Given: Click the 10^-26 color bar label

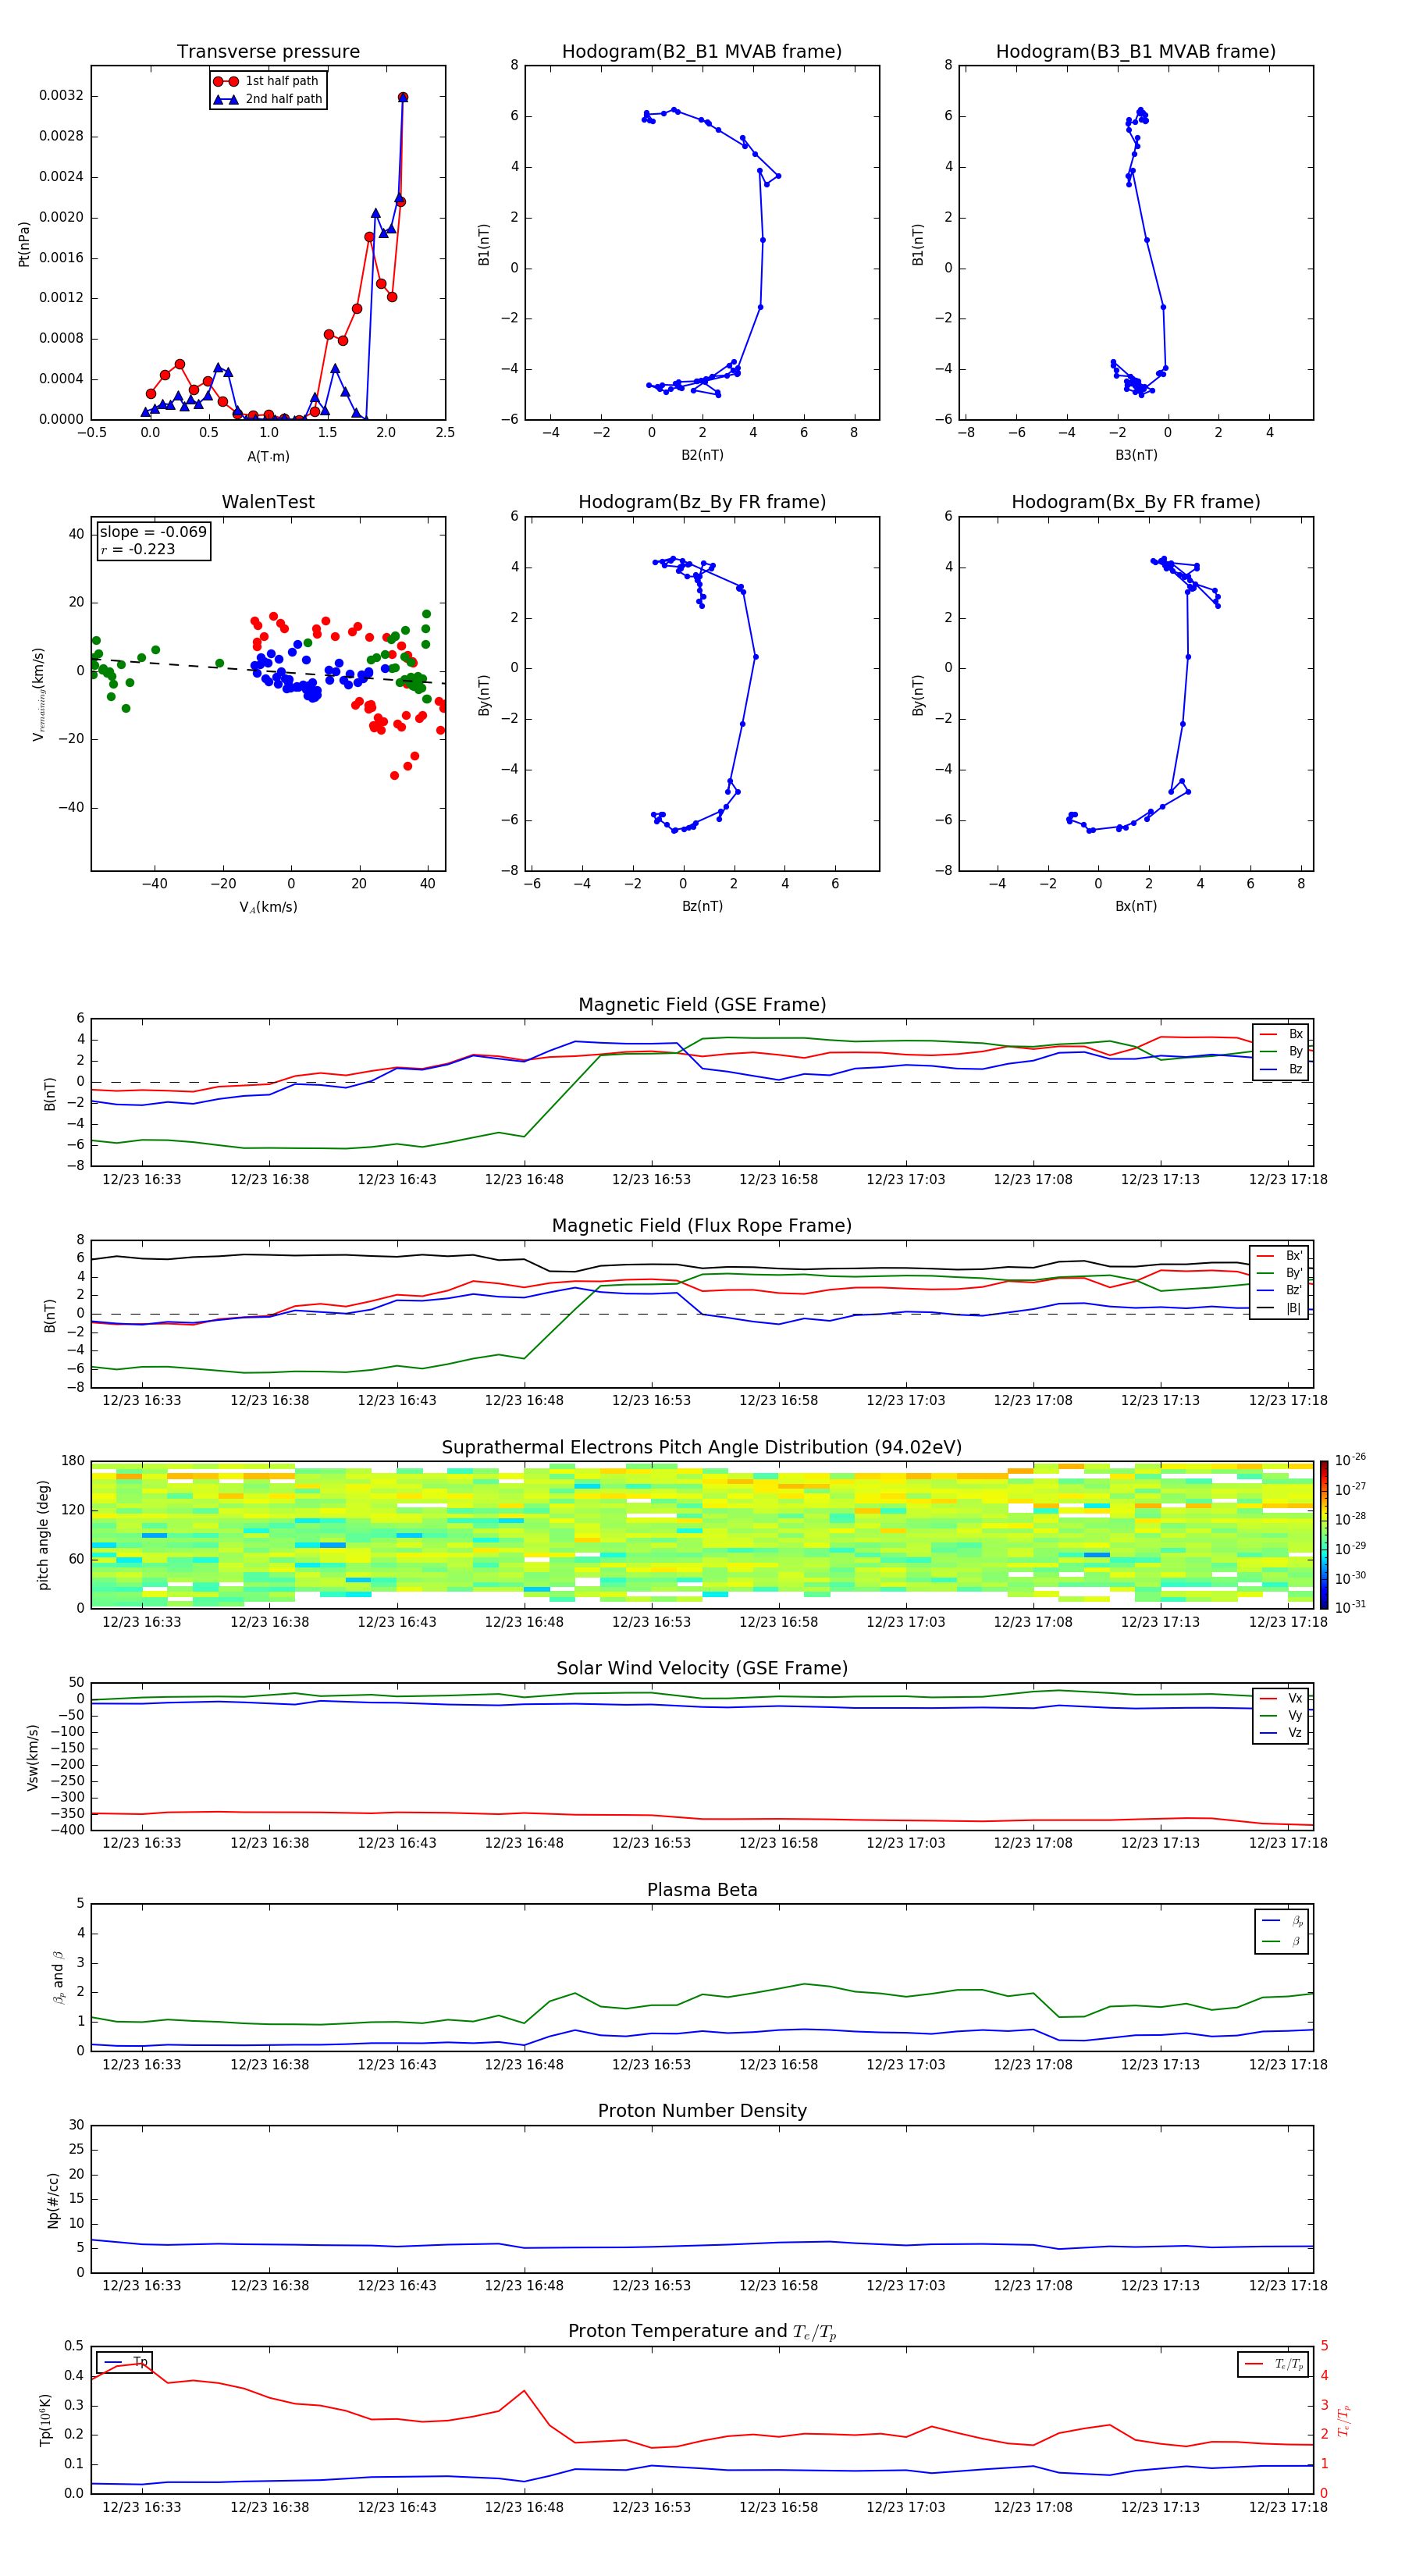Looking at the screenshot, I should [x=1350, y=1460].
